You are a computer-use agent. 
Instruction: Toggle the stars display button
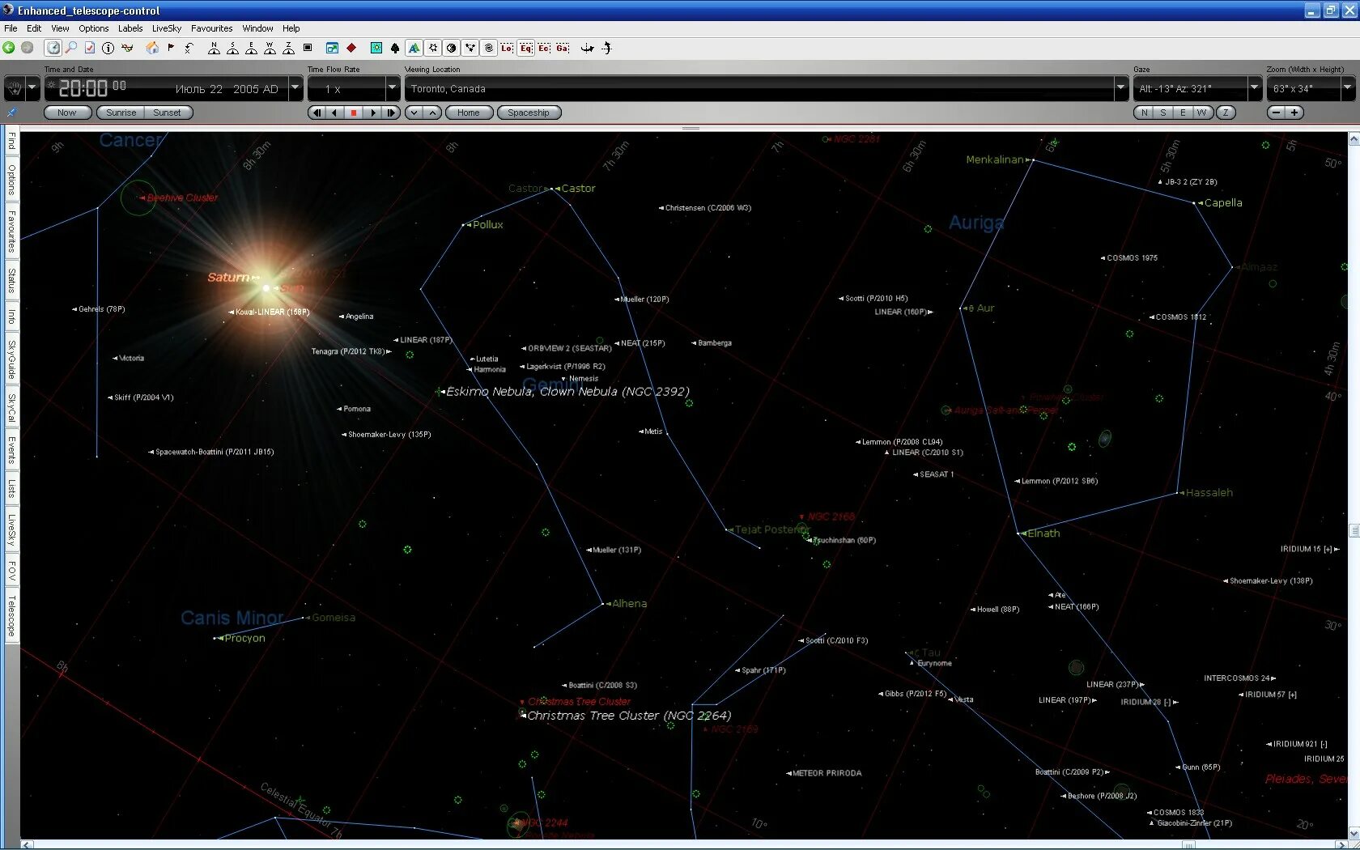point(433,48)
